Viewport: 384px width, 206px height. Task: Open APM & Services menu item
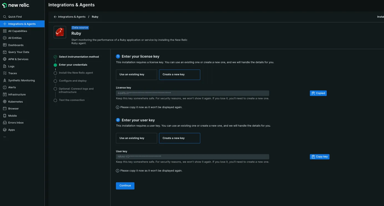tap(18, 59)
